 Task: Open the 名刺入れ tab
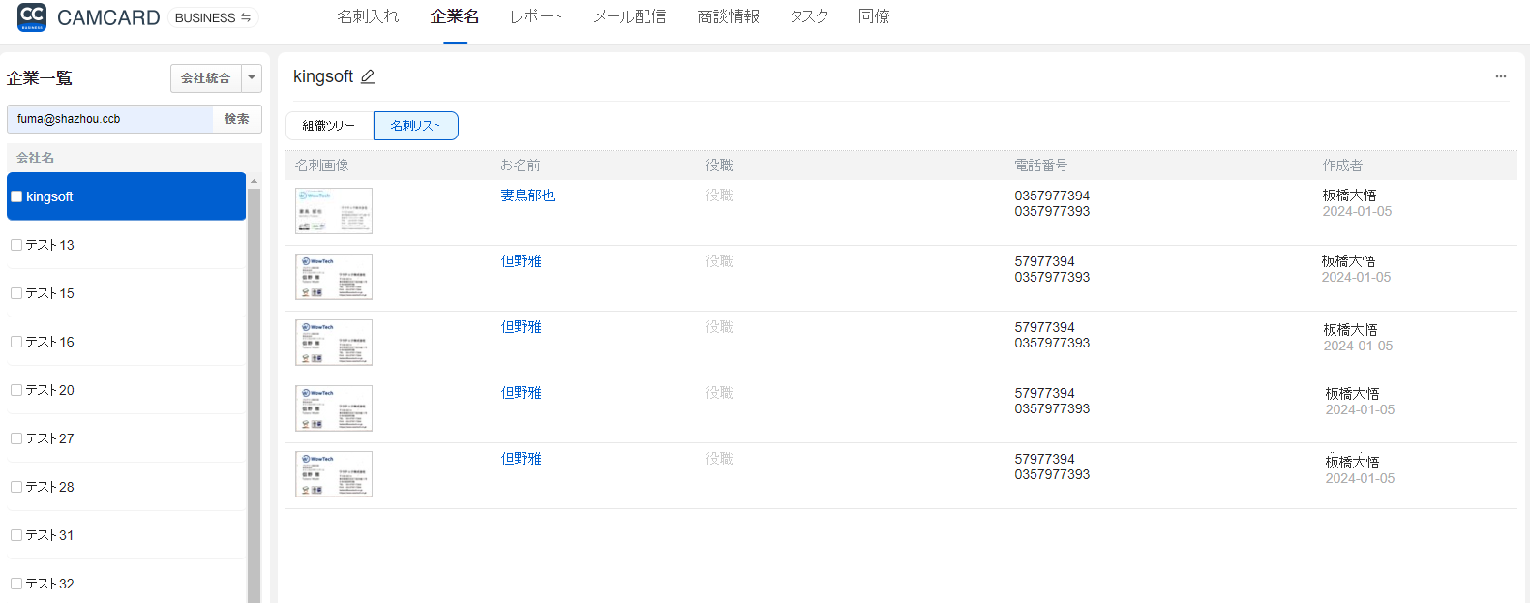click(x=368, y=16)
